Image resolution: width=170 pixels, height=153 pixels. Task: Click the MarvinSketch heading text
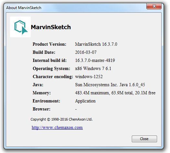pos(51,27)
